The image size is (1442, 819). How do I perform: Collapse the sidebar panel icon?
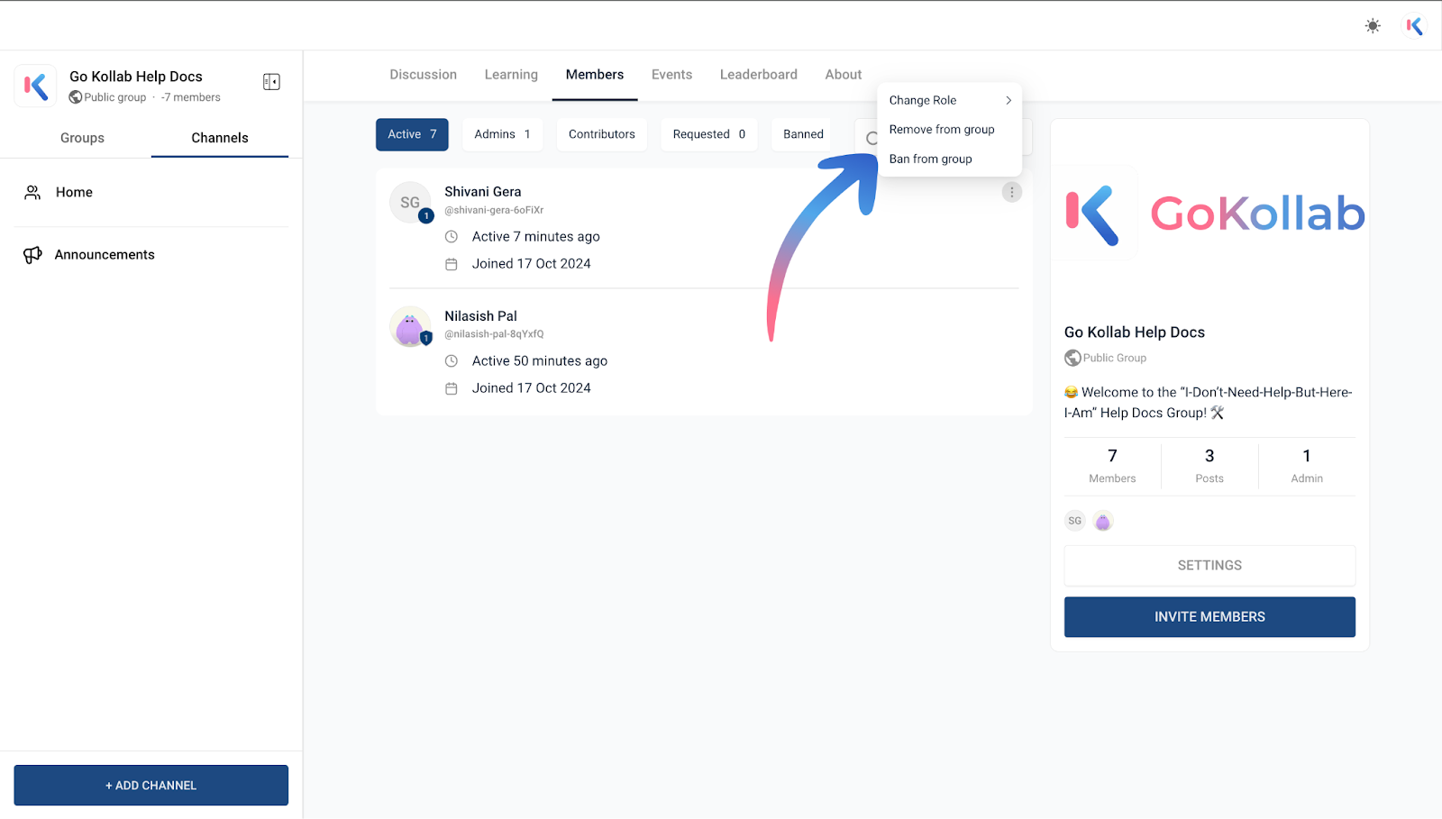[271, 82]
